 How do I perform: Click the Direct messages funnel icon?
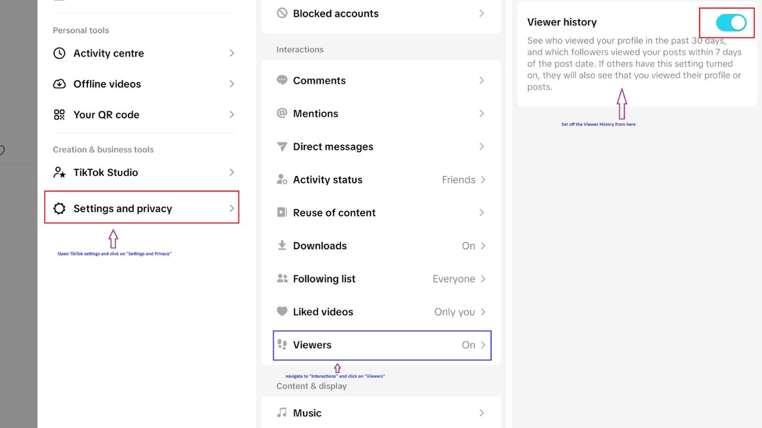(x=282, y=146)
